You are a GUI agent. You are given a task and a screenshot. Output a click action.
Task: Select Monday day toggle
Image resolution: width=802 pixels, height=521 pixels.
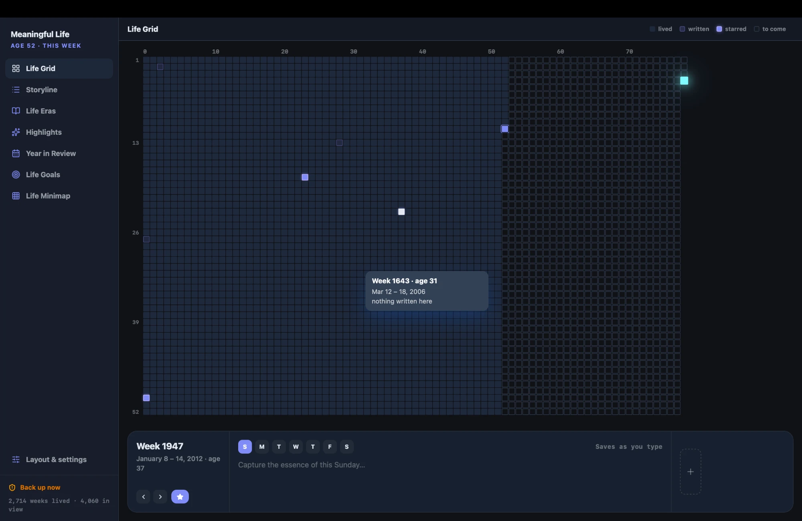point(262,447)
